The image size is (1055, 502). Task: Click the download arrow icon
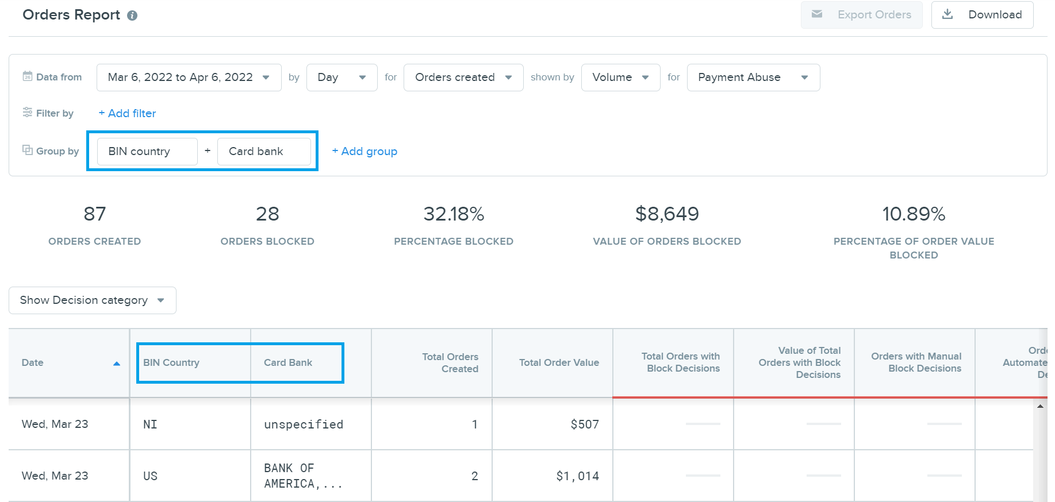[947, 14]
